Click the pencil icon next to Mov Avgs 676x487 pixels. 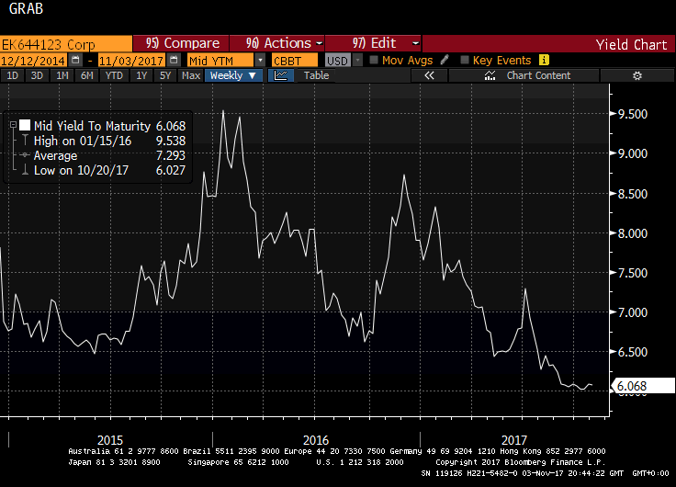tap(445, 60)
